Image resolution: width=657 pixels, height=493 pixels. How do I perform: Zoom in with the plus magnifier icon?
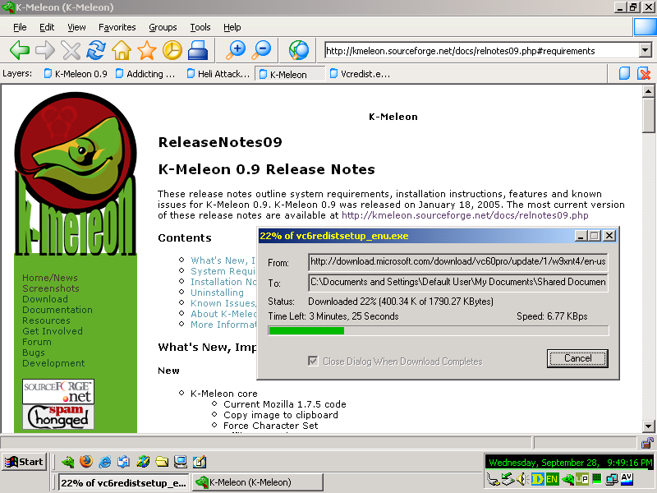pos(236,51)
